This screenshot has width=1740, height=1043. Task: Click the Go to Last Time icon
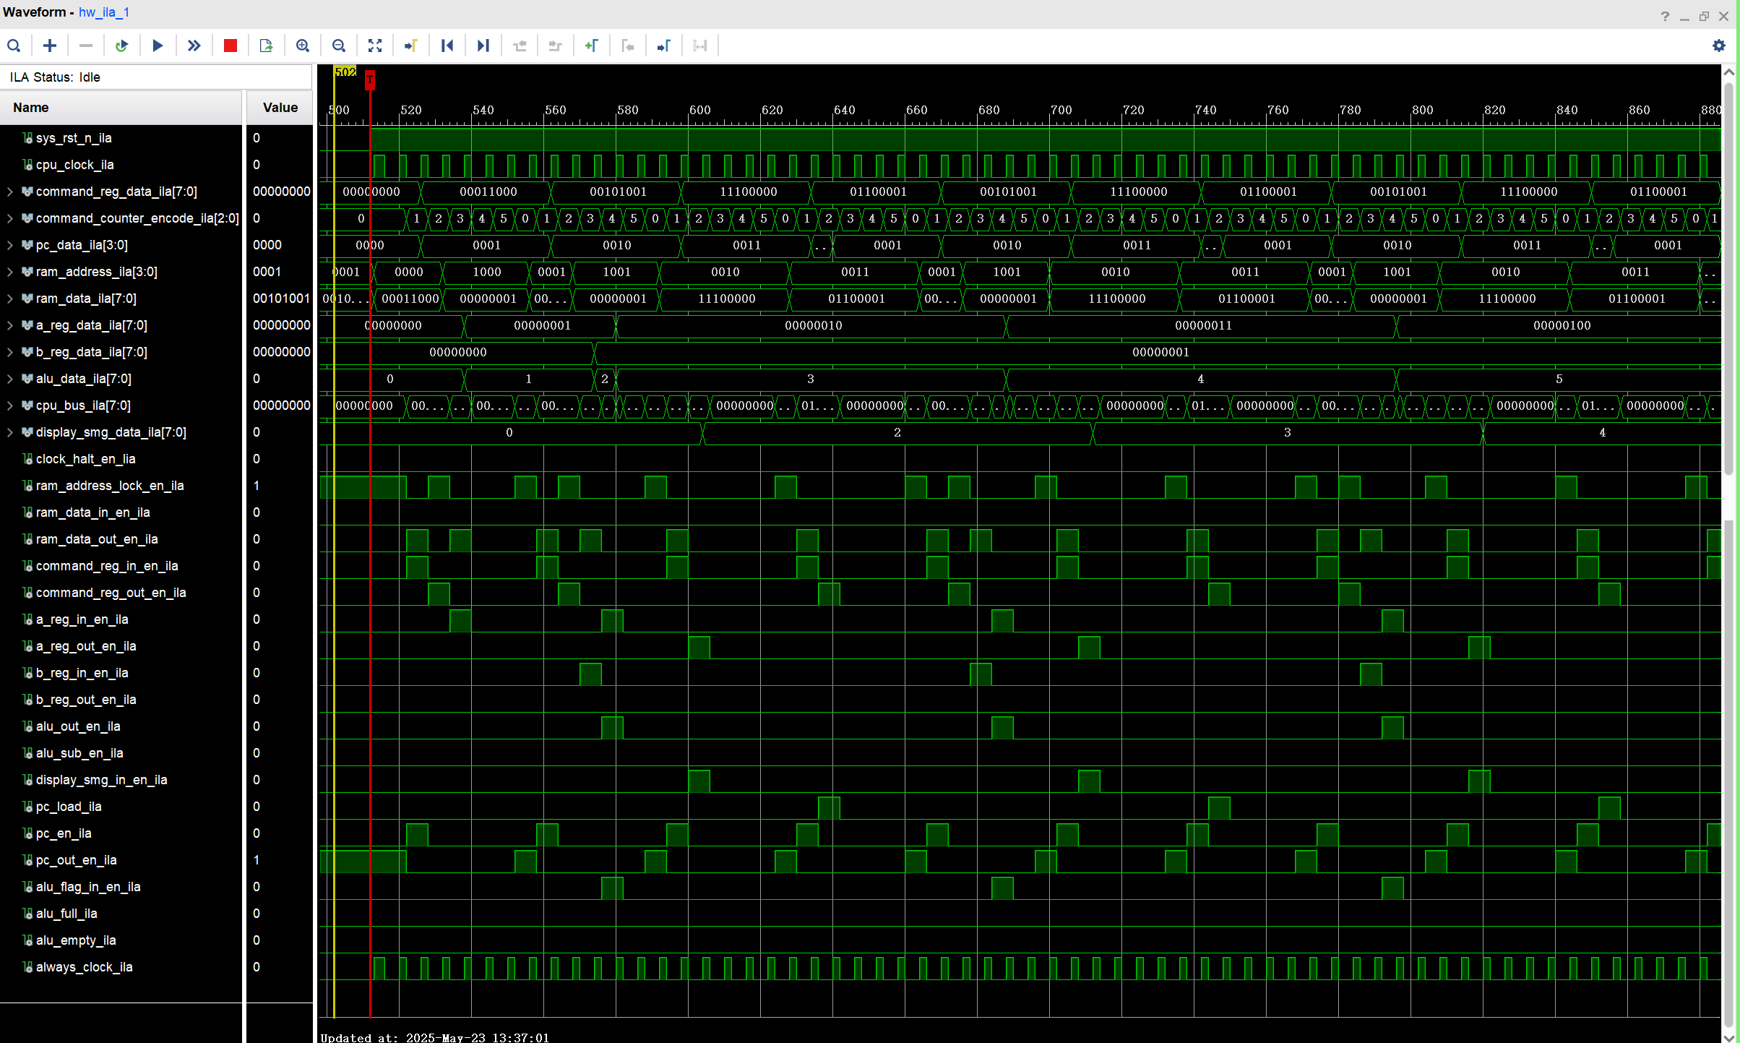pyautogui.click(x=483, y=46)
